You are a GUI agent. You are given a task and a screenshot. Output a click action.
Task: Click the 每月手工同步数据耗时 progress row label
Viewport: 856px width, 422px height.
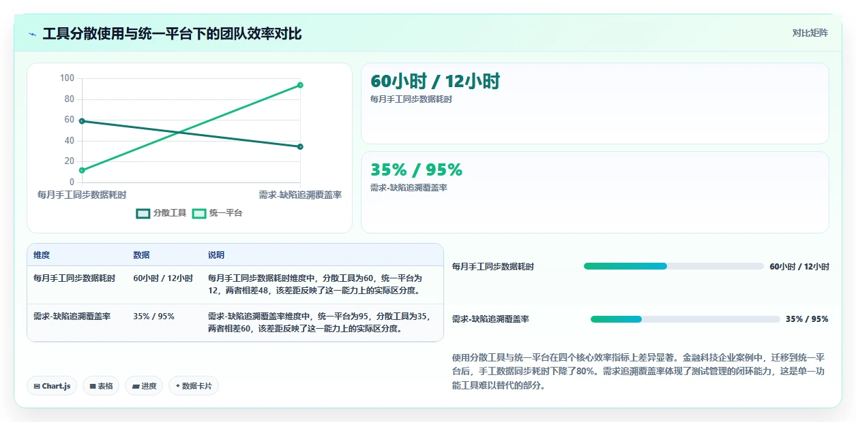[493, 267]
